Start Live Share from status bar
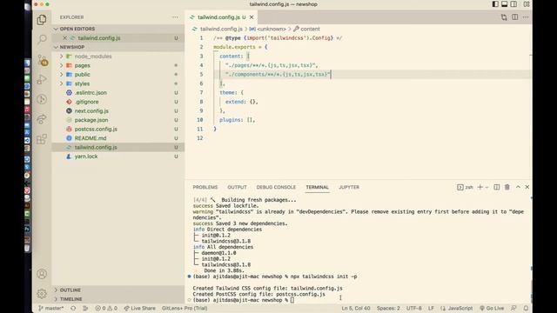557x313 pixels. 139,308
